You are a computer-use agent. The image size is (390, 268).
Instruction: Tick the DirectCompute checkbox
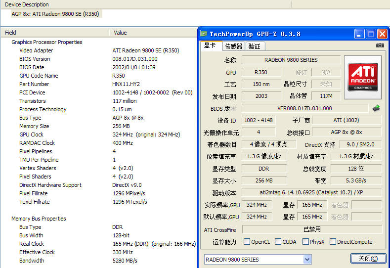[x=333, y=242]
